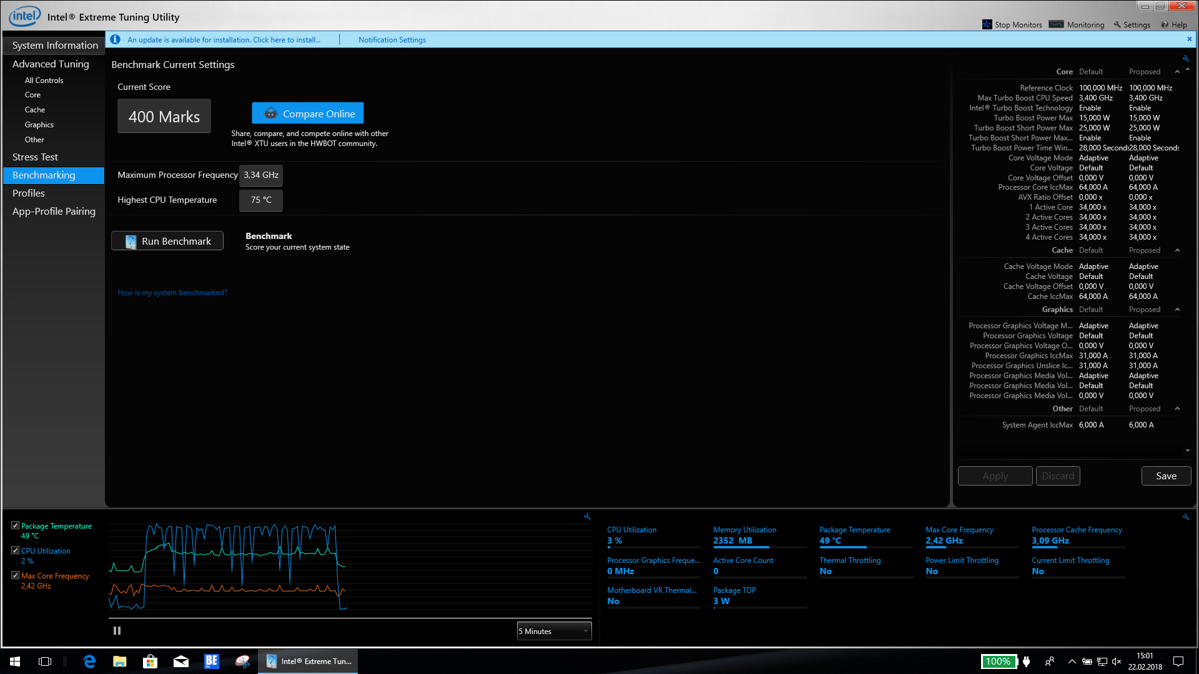1199x674 pixels.
Task: Open the 5 Minutes time range dropdown
Action: (x=554, y=631)
